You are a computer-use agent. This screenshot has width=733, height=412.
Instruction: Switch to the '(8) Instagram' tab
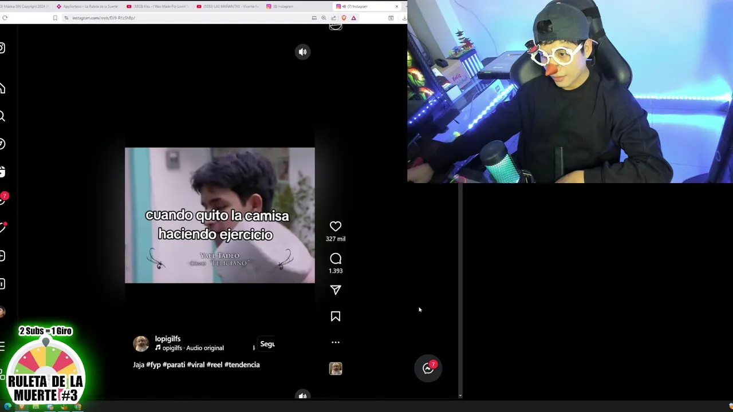(x=297, y=6)
